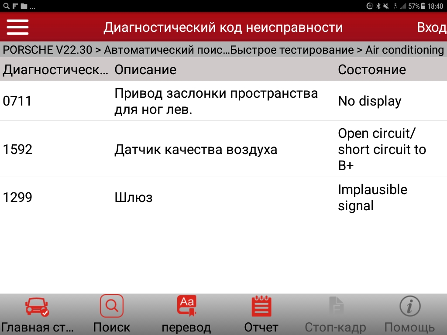Click the Описание column header

click(145, 70)
